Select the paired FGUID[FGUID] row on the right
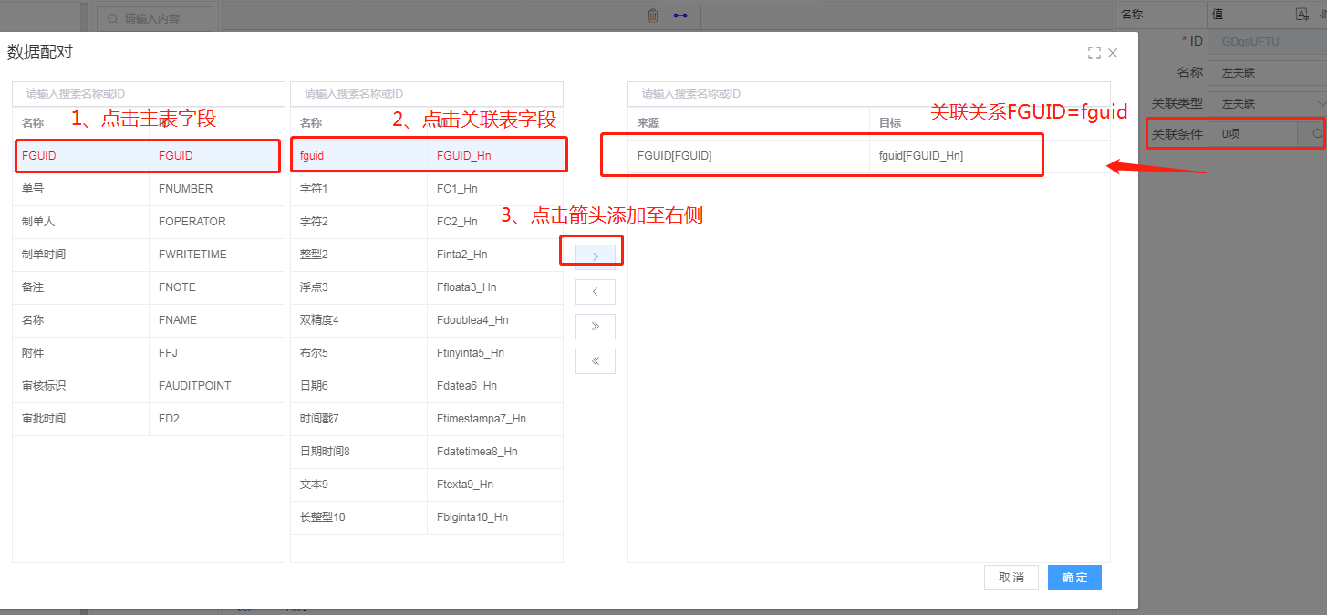 821,156
